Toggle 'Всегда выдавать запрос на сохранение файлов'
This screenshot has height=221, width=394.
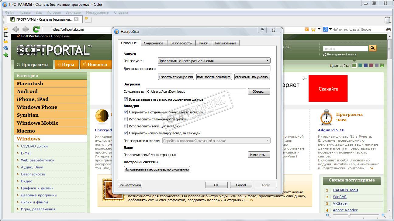(126, 99)
